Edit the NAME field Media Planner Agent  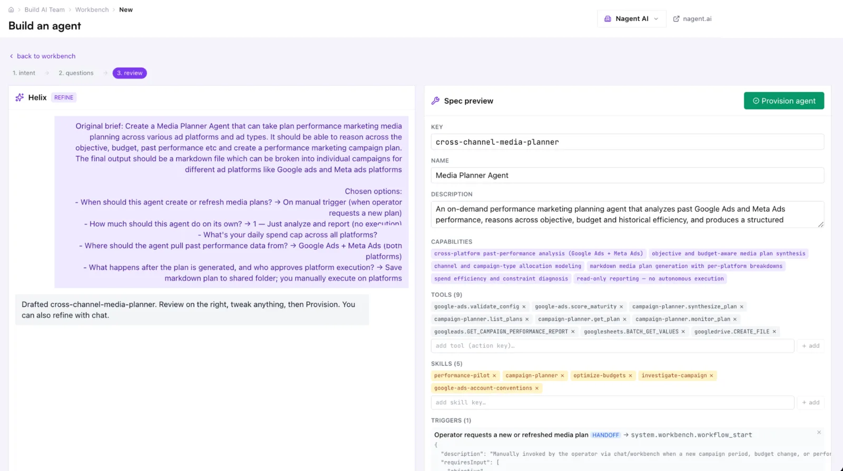pos(628,175)
